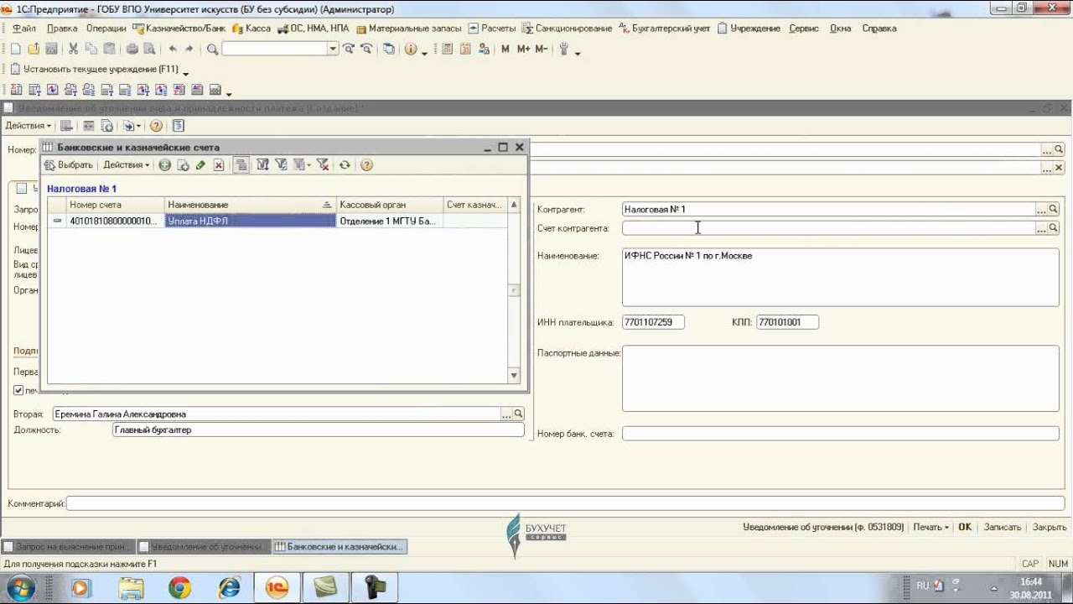The image size is (1073, 604).
Task: Toggle hierarchical list view in the accounts window
Action: (241, 165)
